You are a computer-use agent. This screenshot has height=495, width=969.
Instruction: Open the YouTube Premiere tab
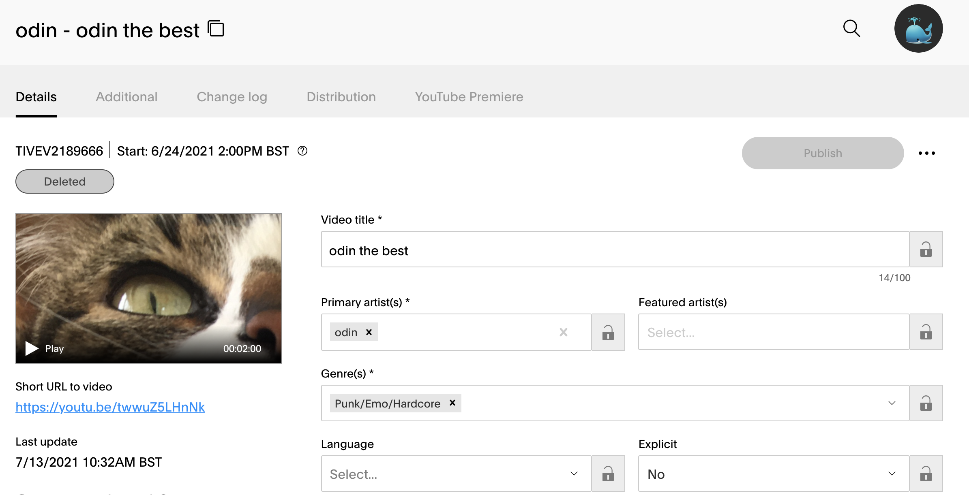pyautogui.click(x=469, y=97)
